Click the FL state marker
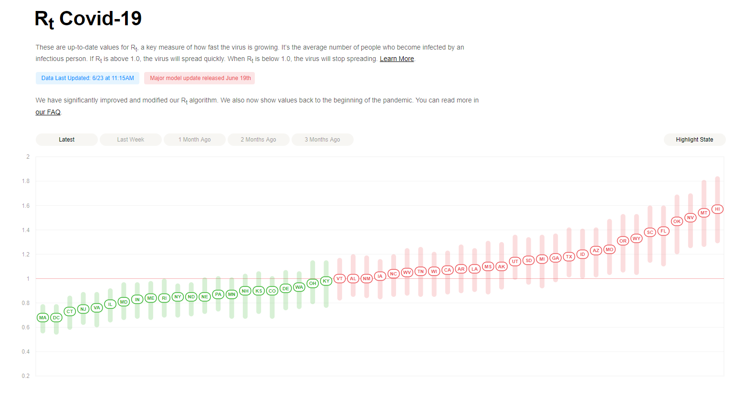The height and width of the screenshot is (397, 744). point(663,231)
